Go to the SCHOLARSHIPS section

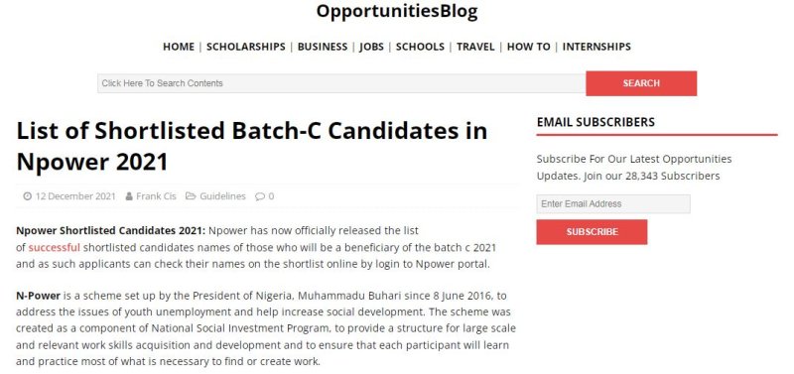(245, 47)
